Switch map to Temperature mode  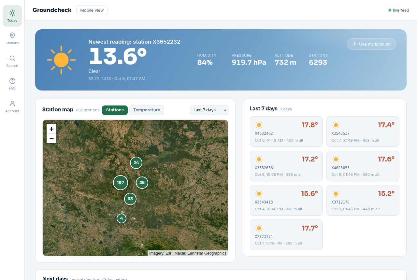pos(147,110)
